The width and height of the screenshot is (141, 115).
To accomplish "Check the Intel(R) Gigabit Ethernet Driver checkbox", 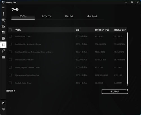I will [10, 67].
